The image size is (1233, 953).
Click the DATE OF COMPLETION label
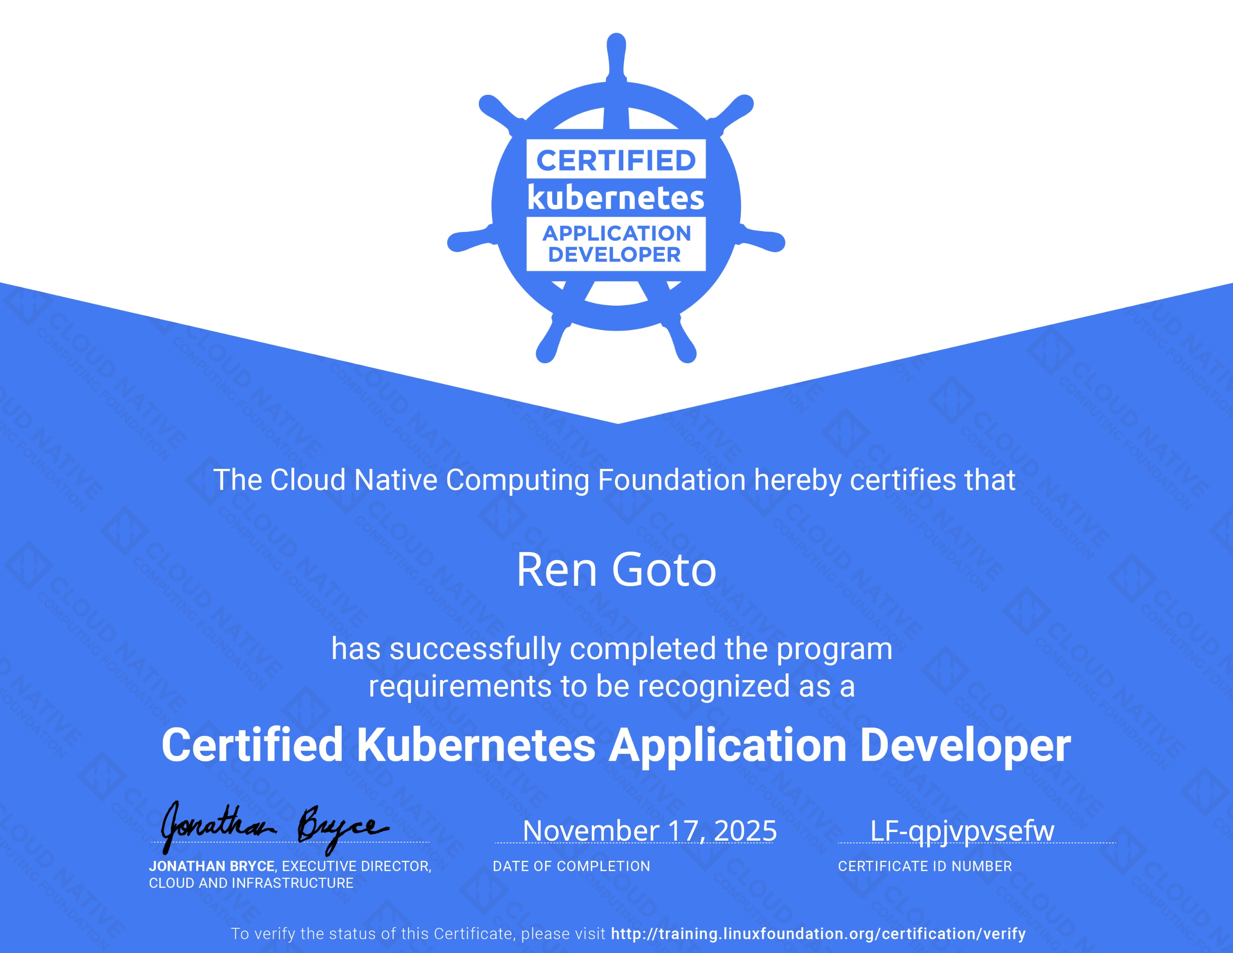572,866
